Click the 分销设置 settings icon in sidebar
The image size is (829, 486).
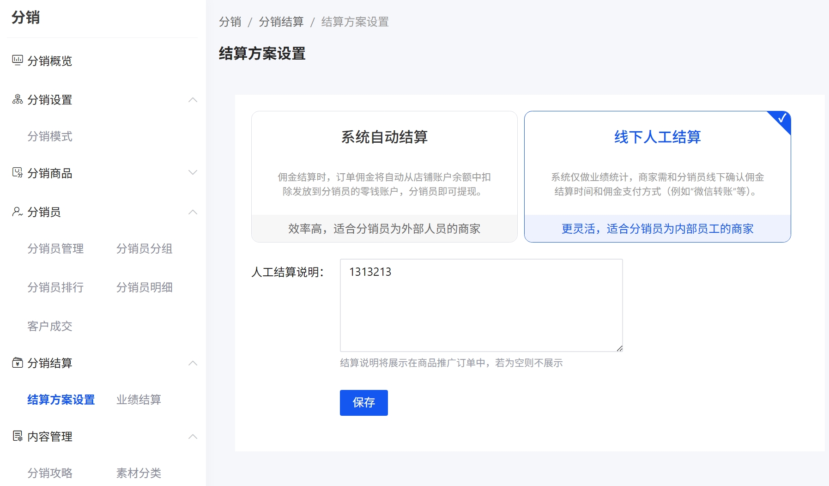coord(17,99)
